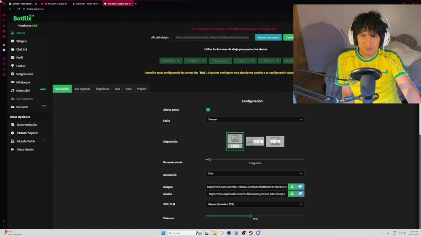Image resolution: width=421 pixels, height=237 pixels.
Task: Switch to the Propina tab
Action: pyautogui.click(x=142, y=89)
